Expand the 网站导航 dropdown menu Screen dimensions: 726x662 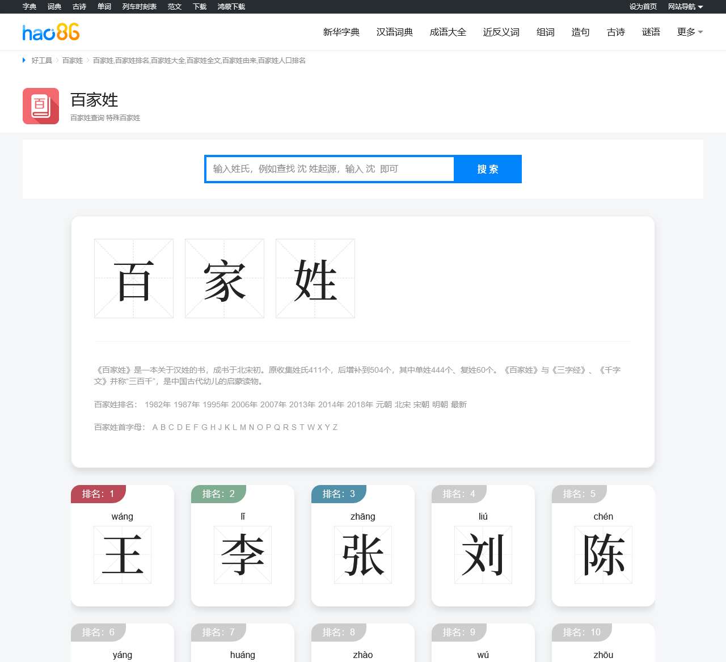point(685,7)
